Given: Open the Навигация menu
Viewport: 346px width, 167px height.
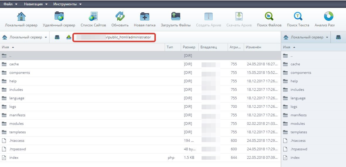Looking at the screenshot, I should 36,4.
